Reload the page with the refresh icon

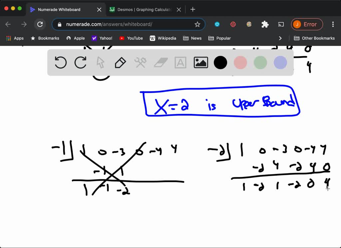pos(40,24)
